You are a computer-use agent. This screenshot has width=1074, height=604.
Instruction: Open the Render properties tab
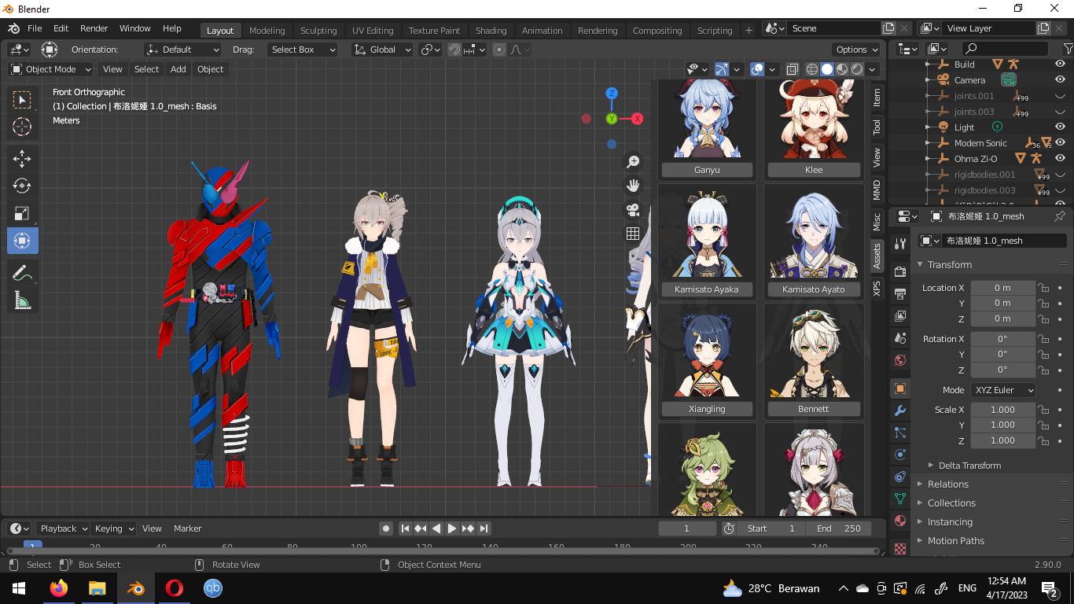tap(899, 271)
